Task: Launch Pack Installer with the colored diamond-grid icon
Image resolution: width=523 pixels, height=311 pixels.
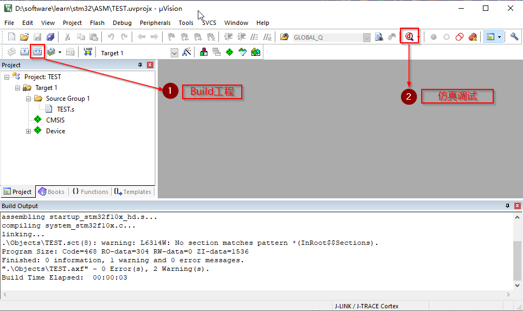Action: (x=256, y=52)
